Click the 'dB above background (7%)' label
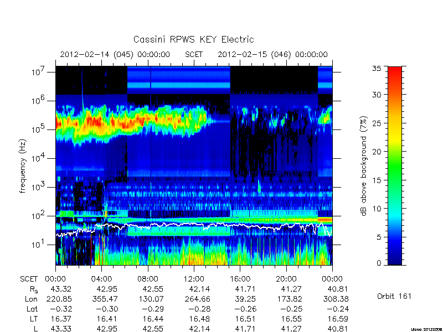 [364, 167]
